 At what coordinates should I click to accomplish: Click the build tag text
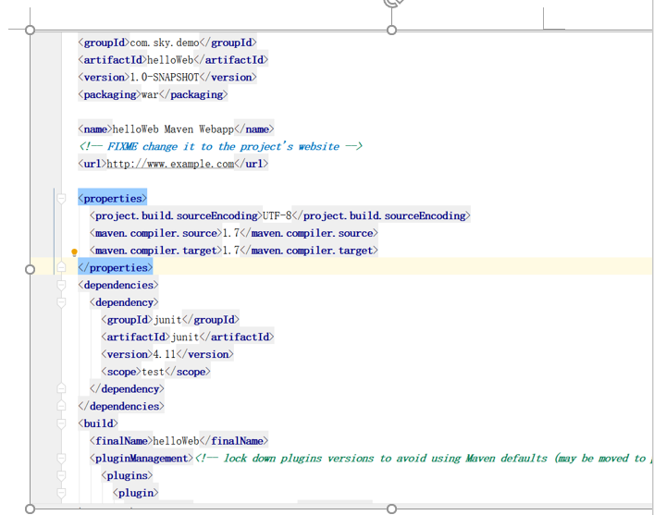pos(98,423)
